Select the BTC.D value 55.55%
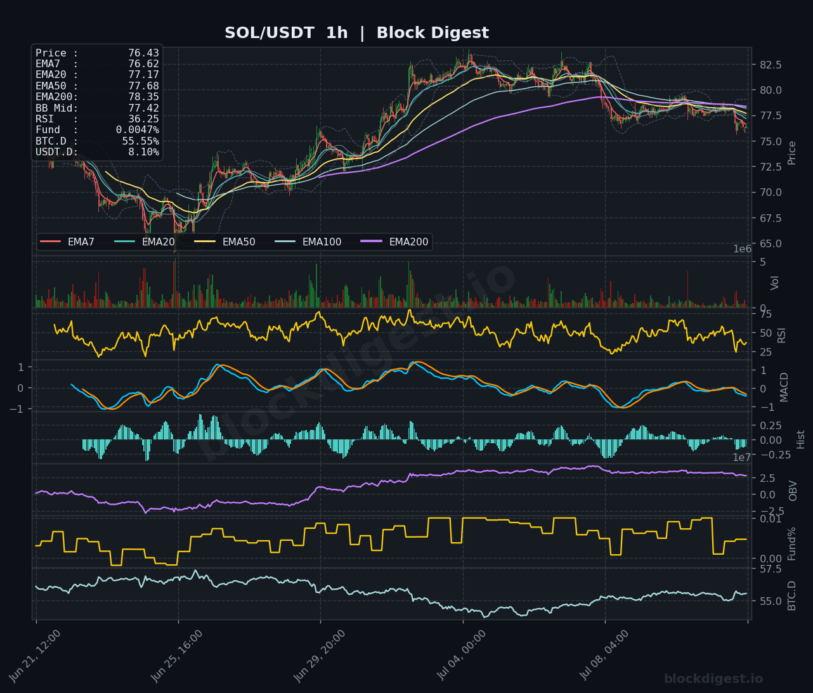This screenshot has width=813, height=693. click(141, 141)
